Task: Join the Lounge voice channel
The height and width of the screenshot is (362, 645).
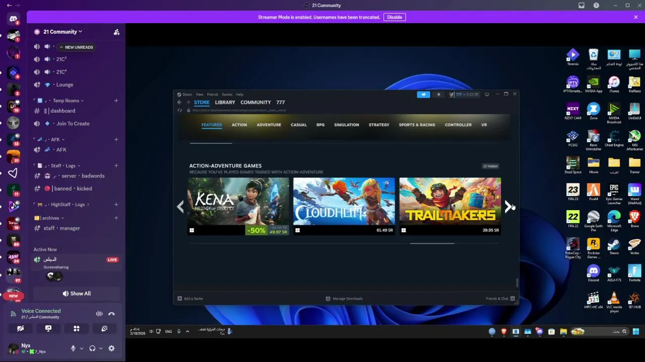Action: [x=64, y=85]
